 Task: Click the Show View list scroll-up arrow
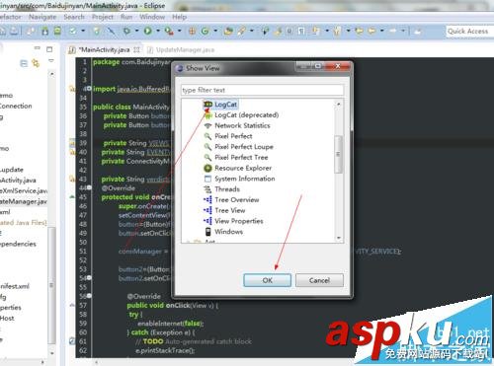[x=338, y=104]
